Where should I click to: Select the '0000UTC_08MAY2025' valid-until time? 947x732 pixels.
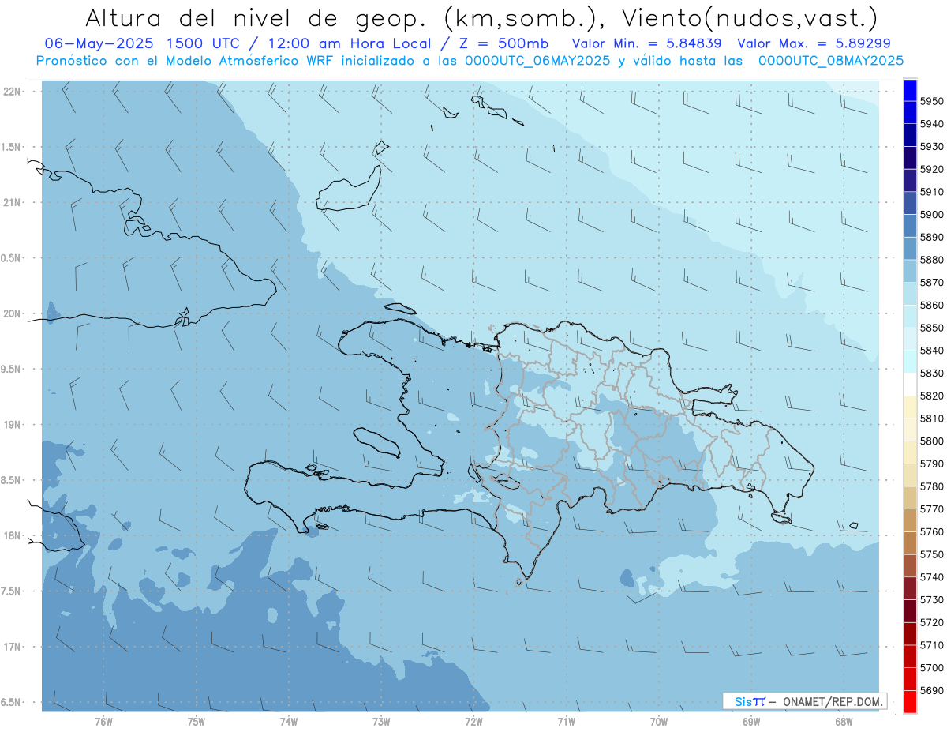pyautogui.click(x=831, y=61)
